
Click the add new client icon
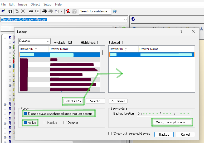pos(3,11)
